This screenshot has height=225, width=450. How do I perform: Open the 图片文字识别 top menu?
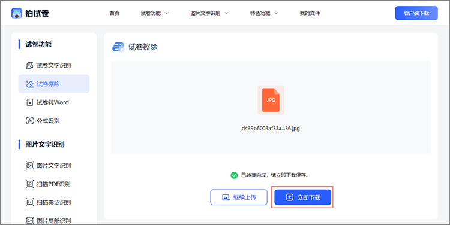point(205,13)
